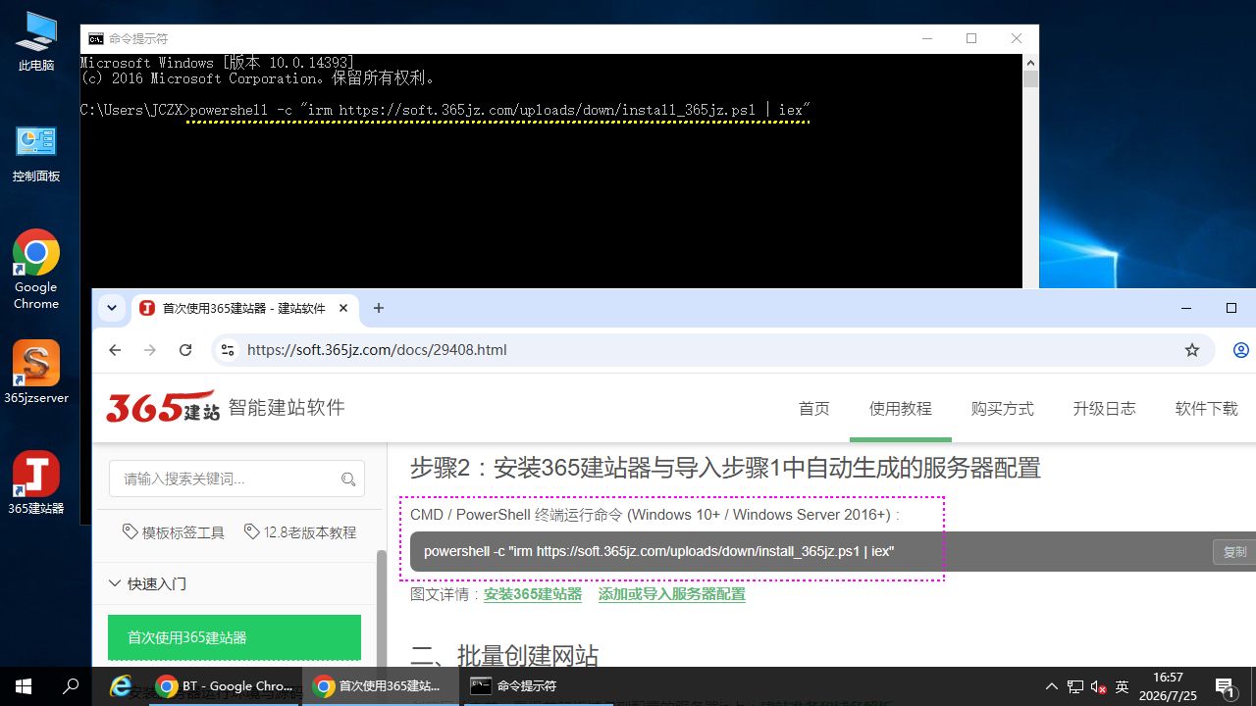This screenshot has width=1256, height=706.
Task: Maximize the command prompt window
Action: 971,38
